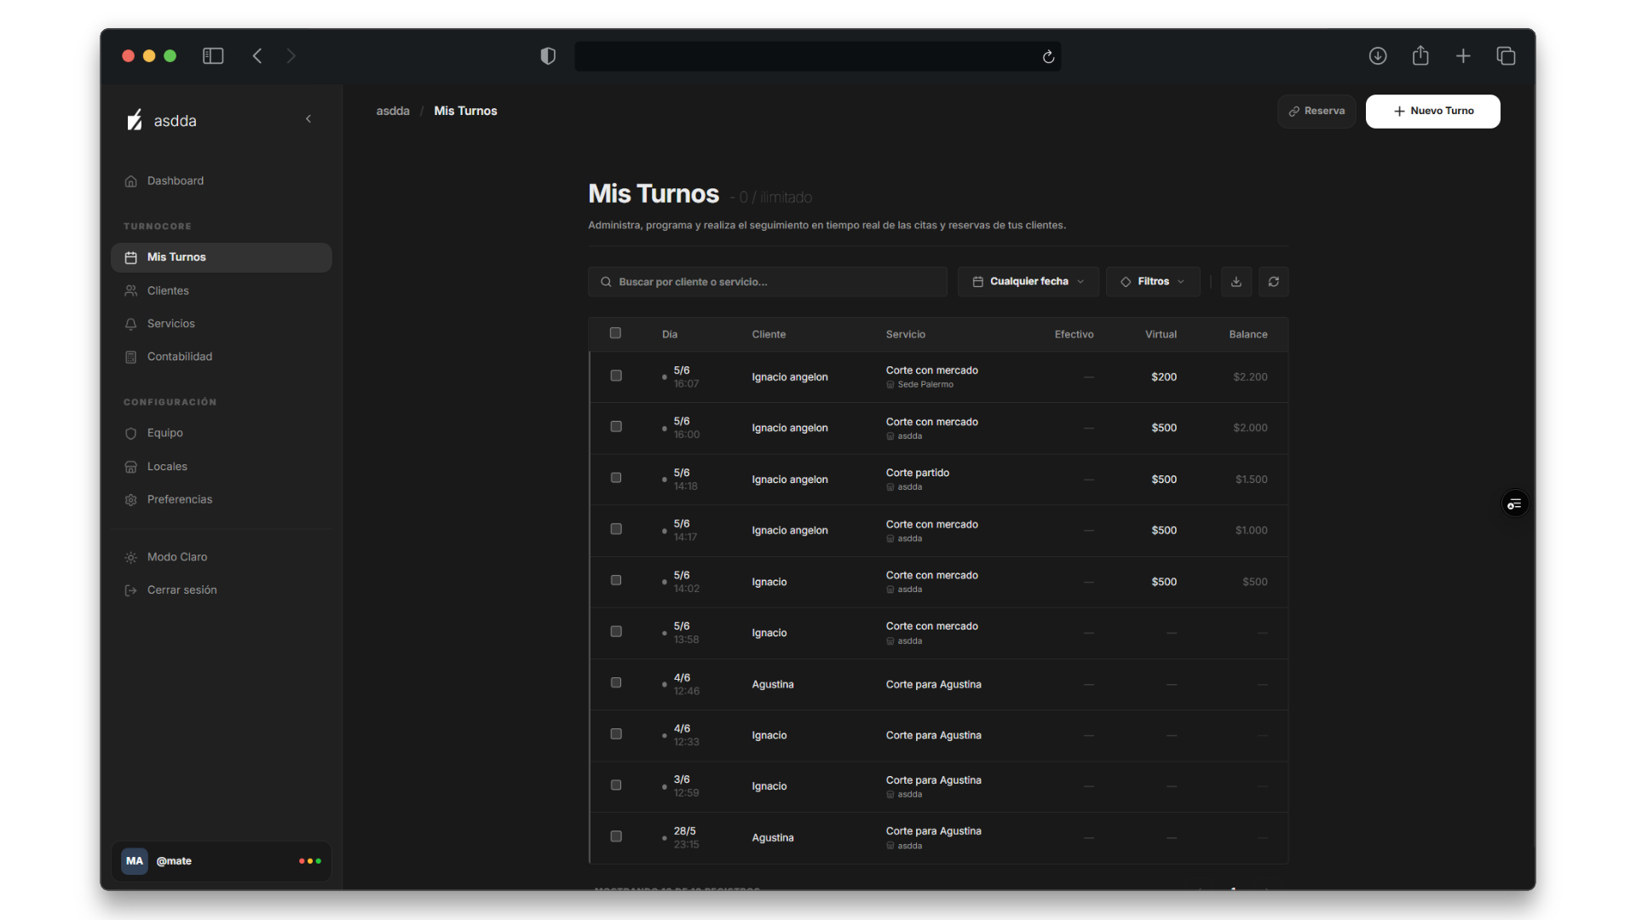Open the three colored dots user menu
This screenshot has height=920, width=1636.
[310, 861]
